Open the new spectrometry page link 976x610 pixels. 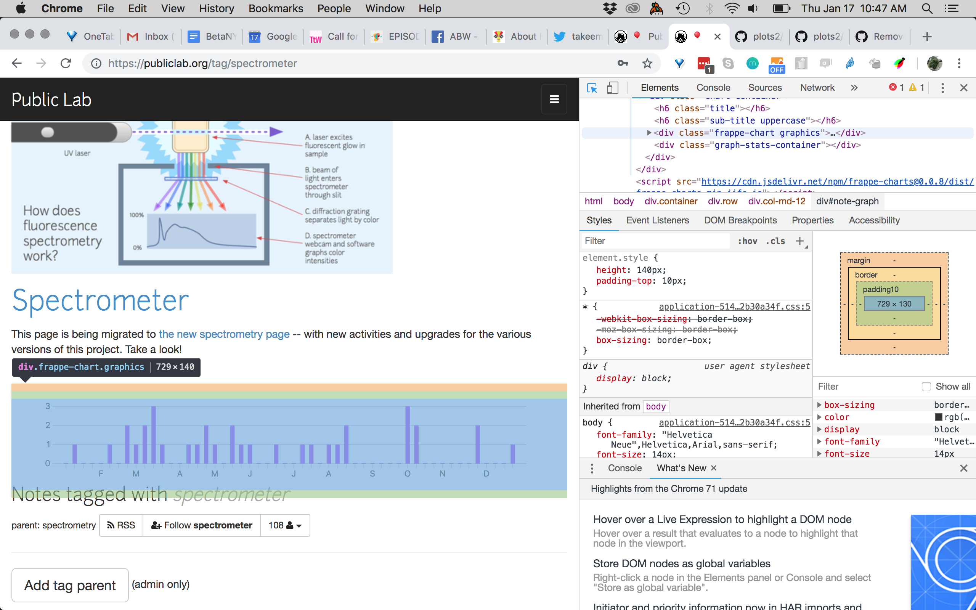224,334
